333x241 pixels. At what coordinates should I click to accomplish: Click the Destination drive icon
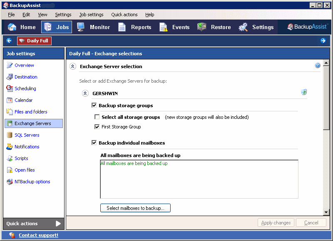point(10,77)
